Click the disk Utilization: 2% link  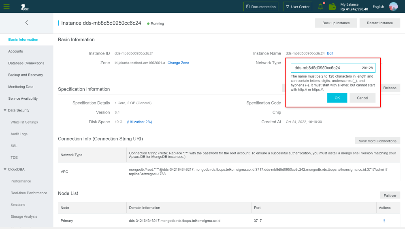pos(139,122)
